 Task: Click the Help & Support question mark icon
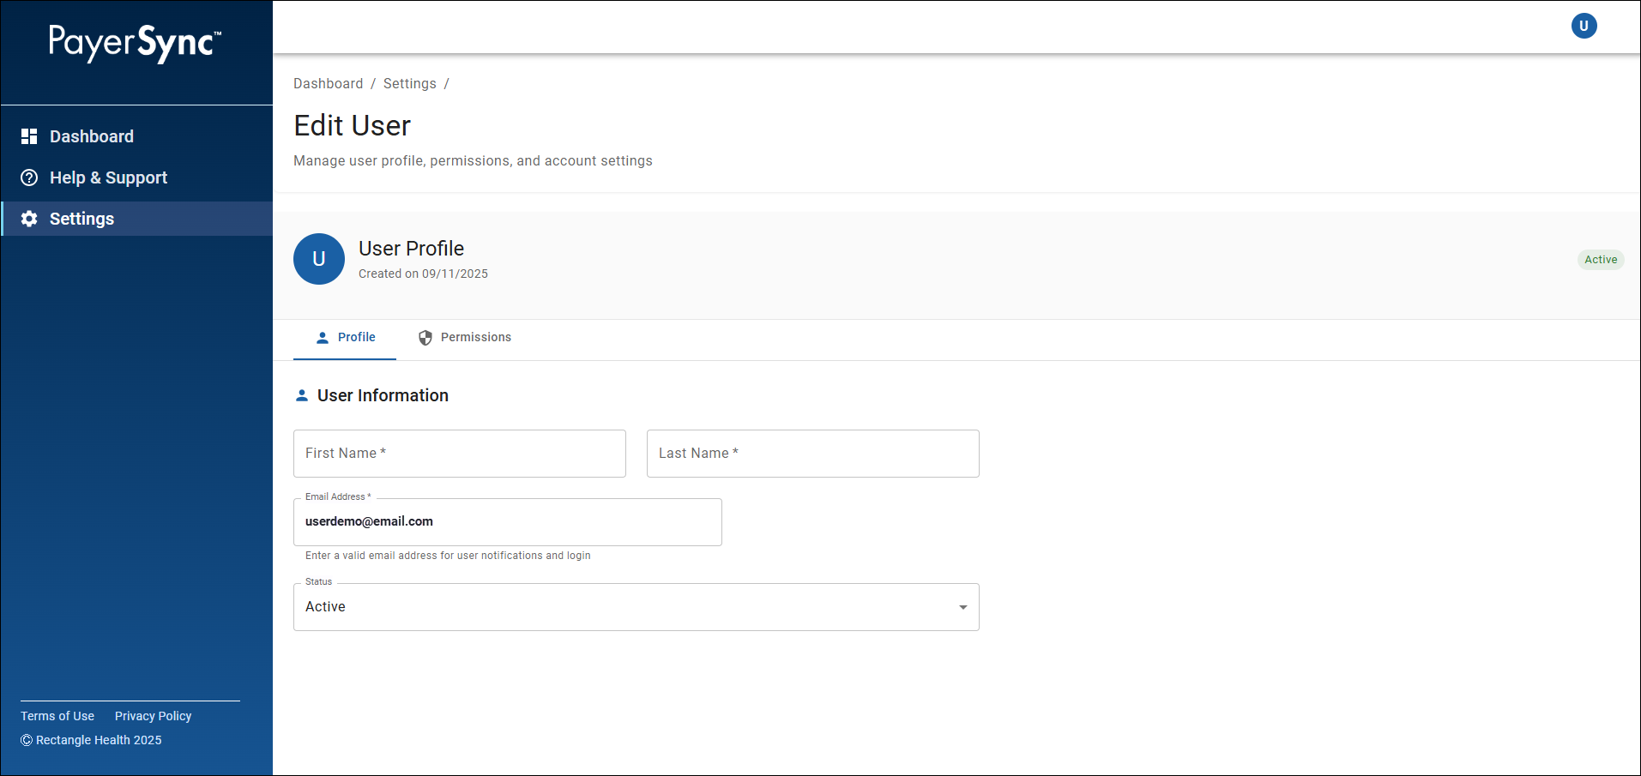coord(28,177)
